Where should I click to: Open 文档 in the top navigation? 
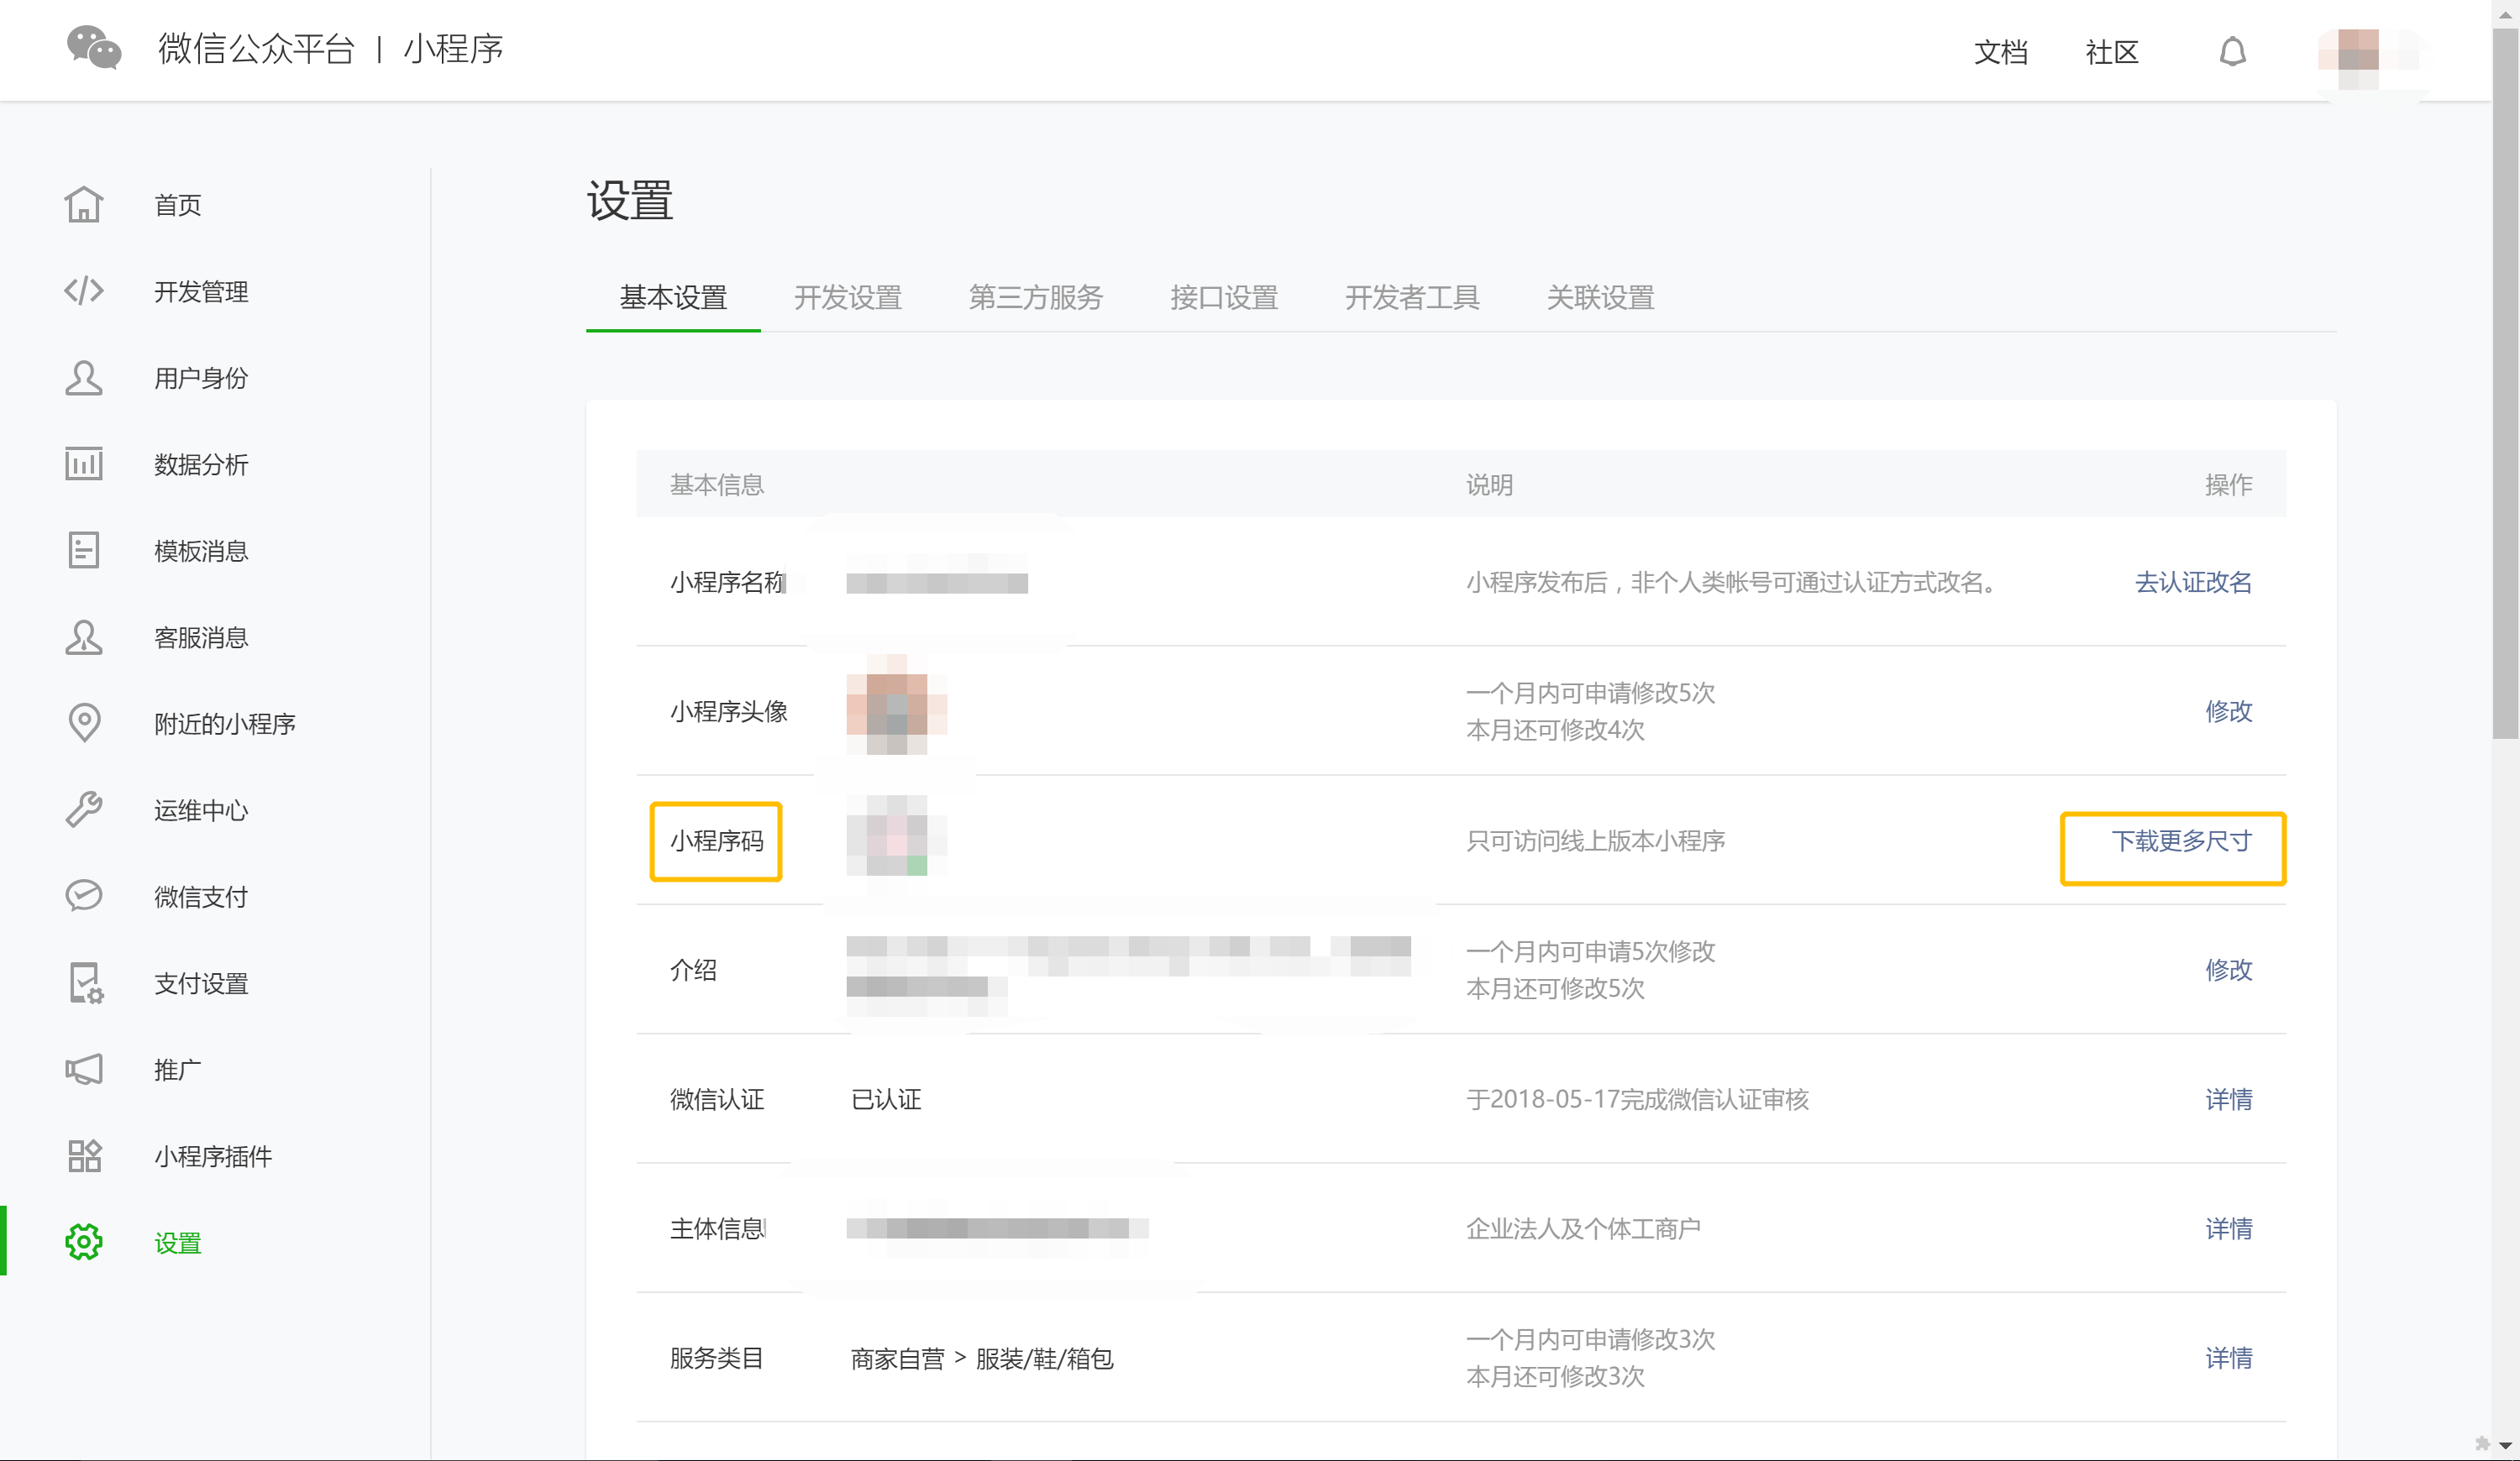2000,52
